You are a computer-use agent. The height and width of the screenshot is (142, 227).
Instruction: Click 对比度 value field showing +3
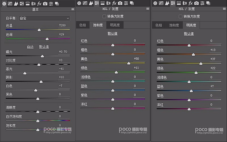pyautogui.click(x=64, y=60)
